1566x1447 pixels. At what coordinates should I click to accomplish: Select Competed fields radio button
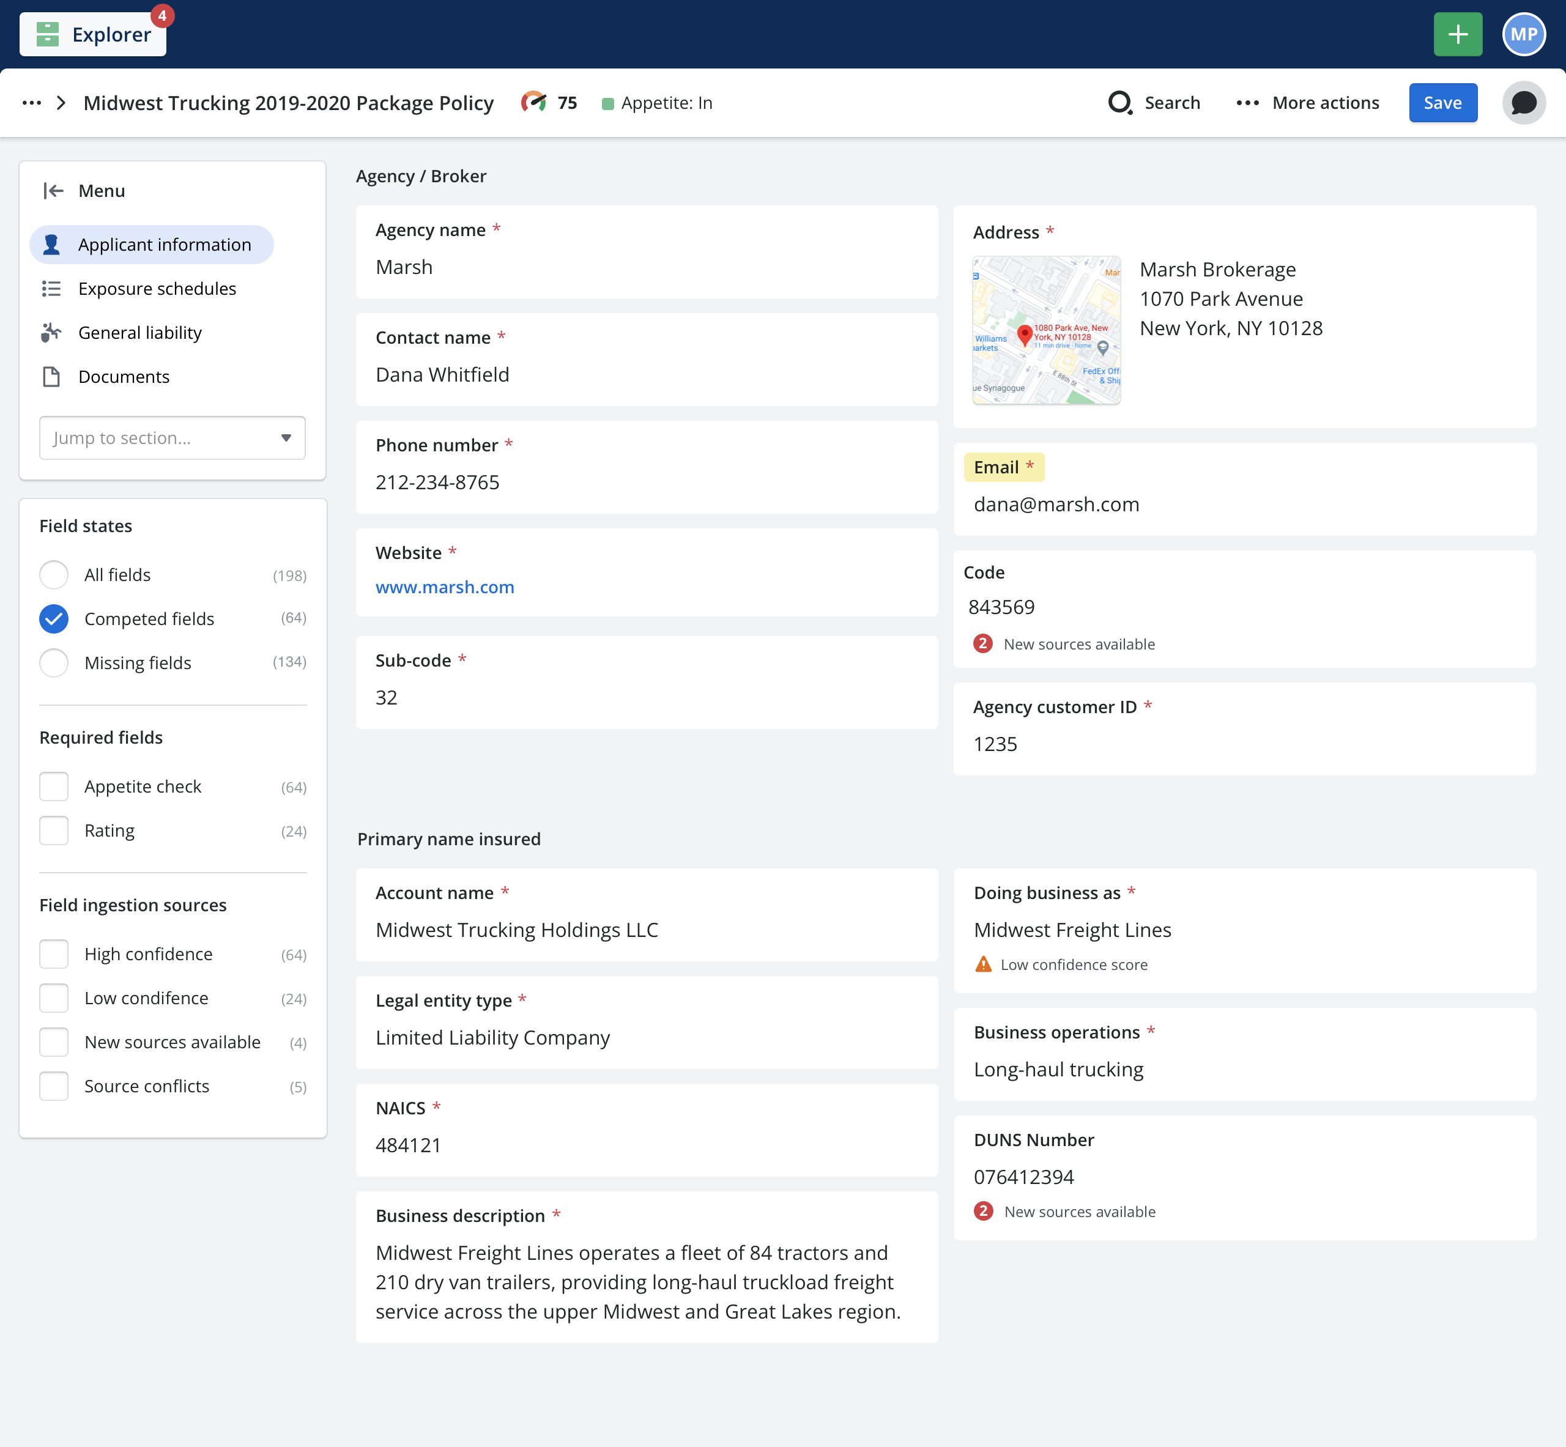54,618
